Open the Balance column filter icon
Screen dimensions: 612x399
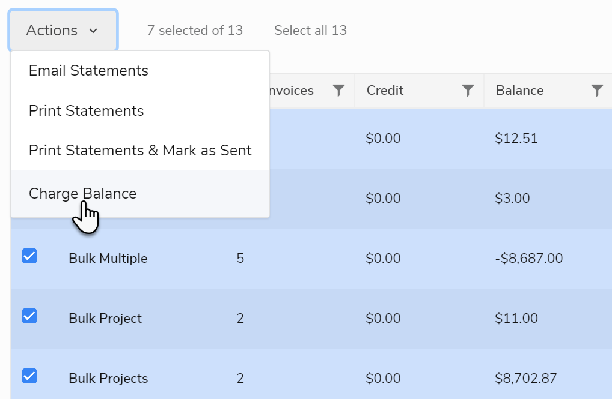[597, 91]
